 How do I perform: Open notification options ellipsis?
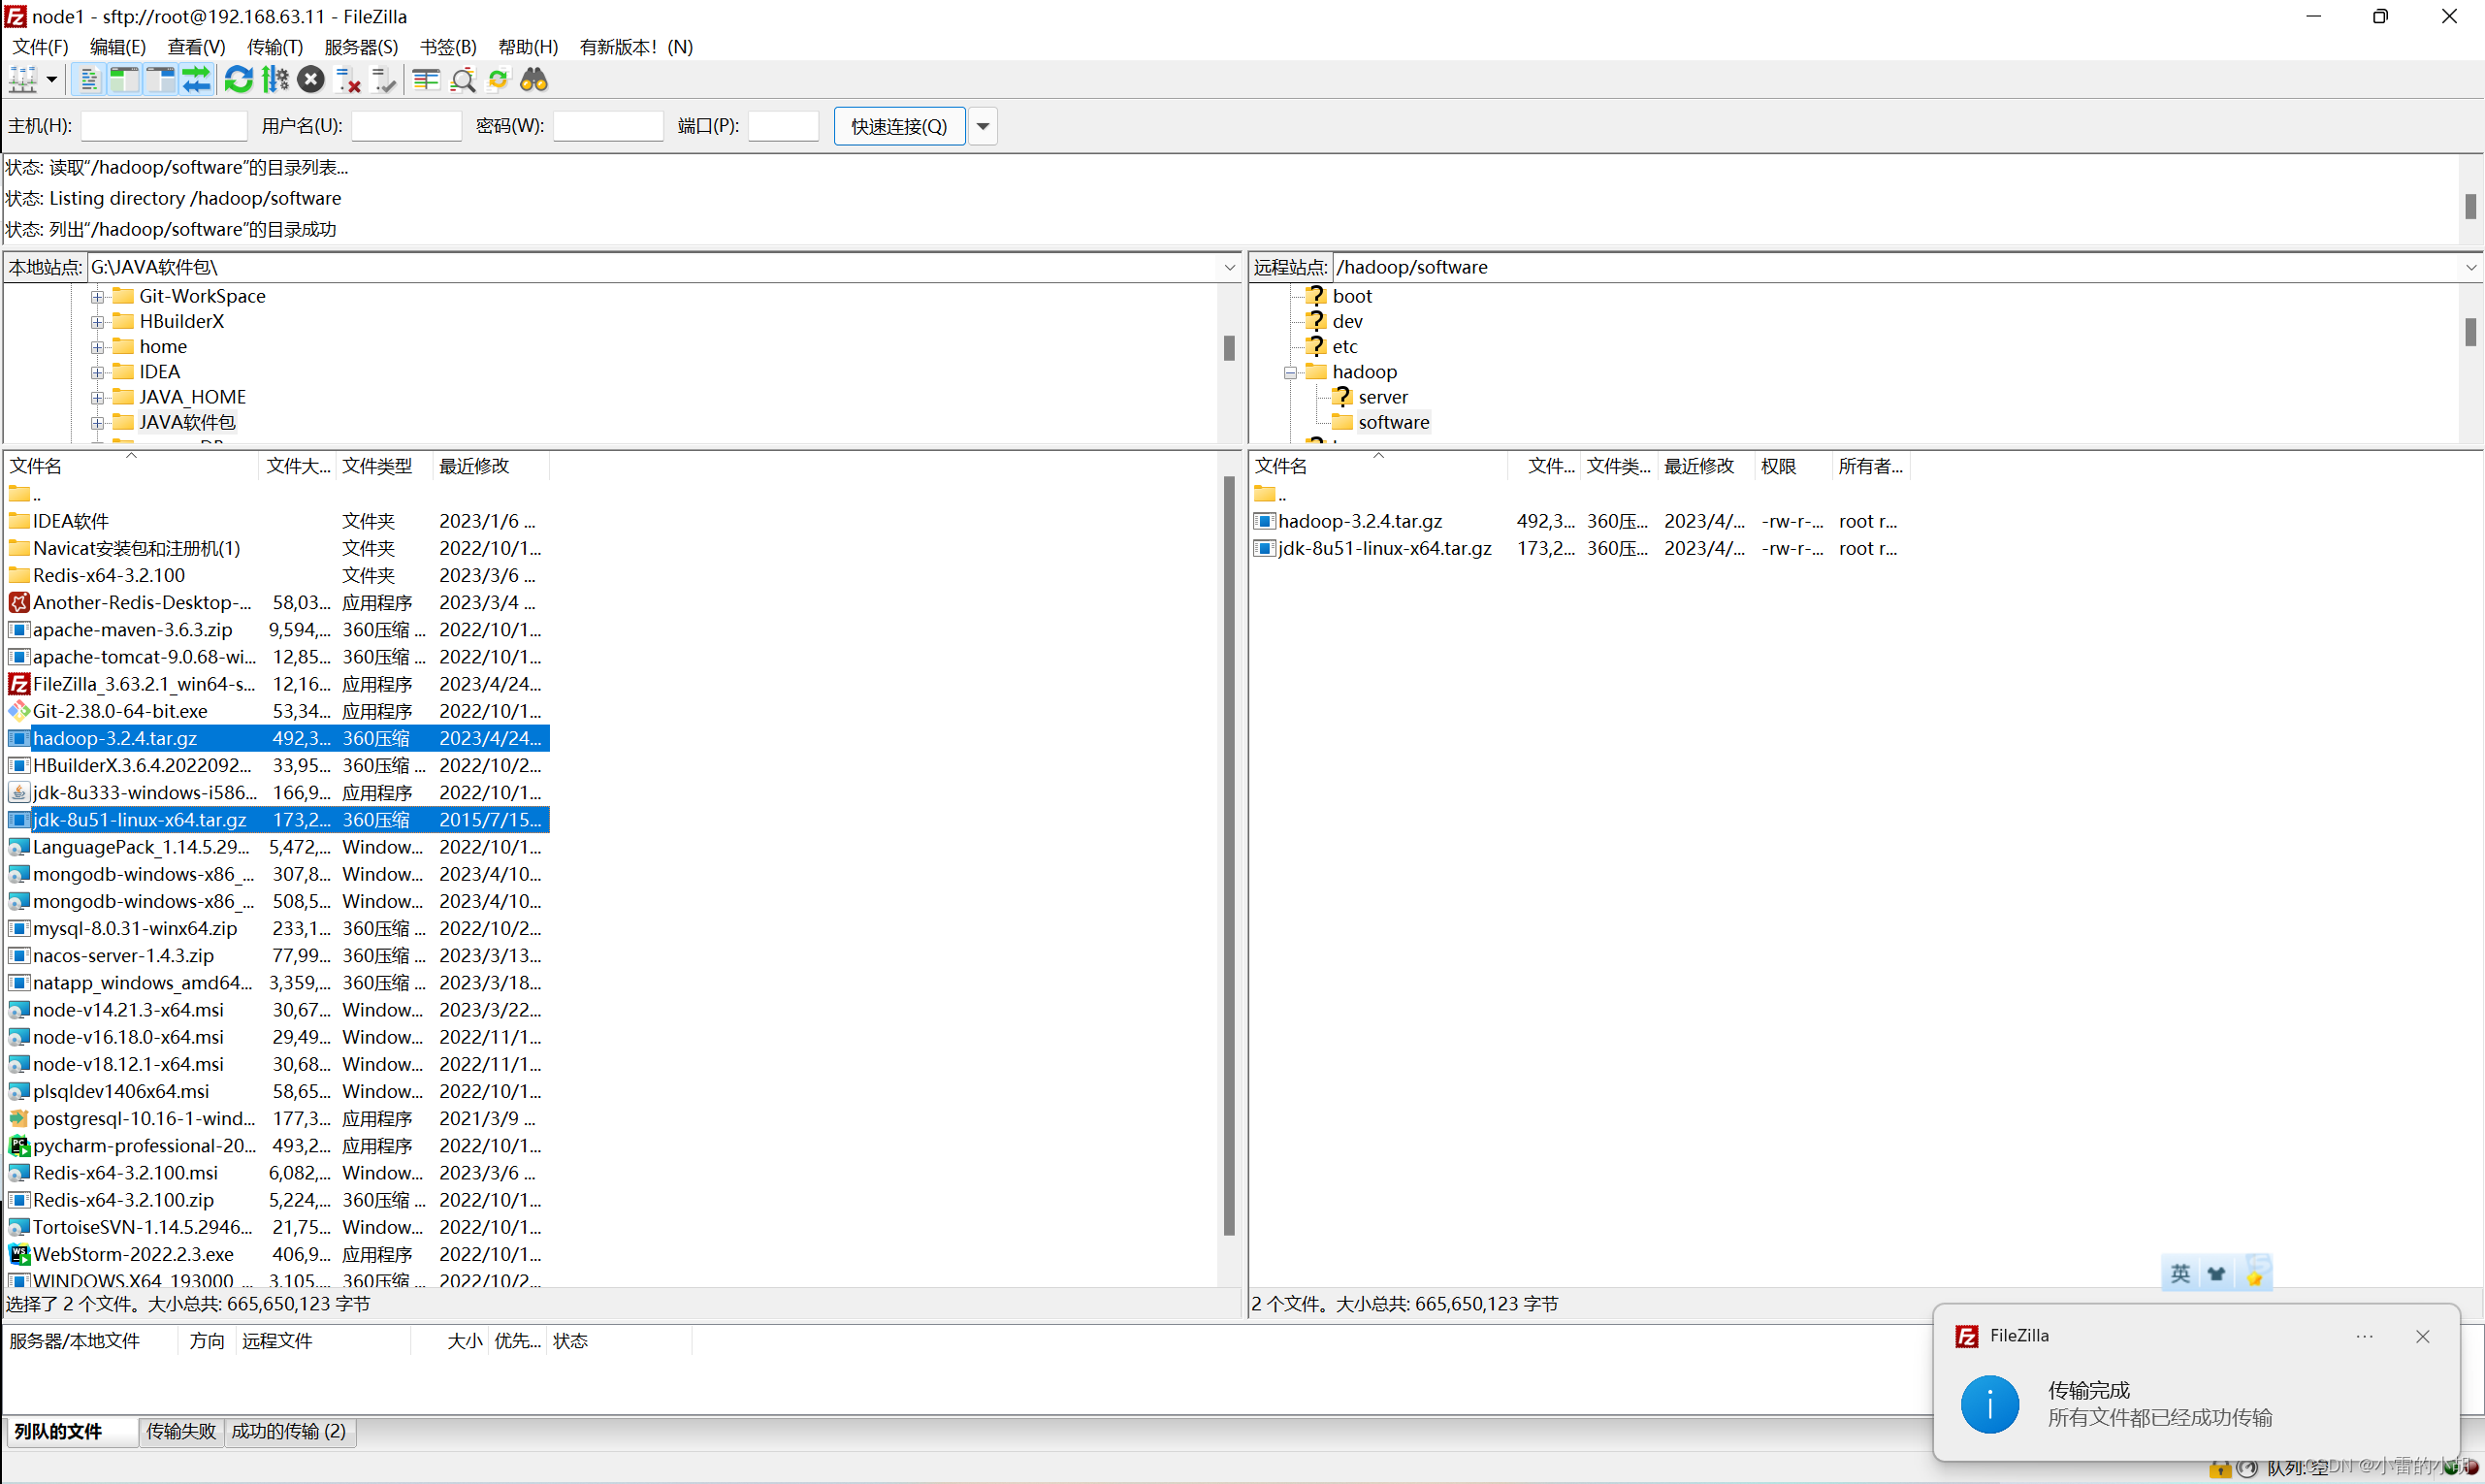click(2364, 1336)
